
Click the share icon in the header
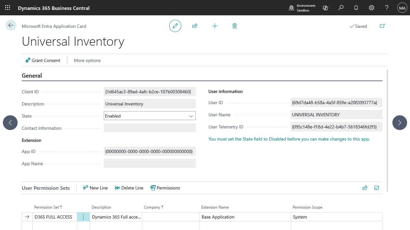[195, 26]
